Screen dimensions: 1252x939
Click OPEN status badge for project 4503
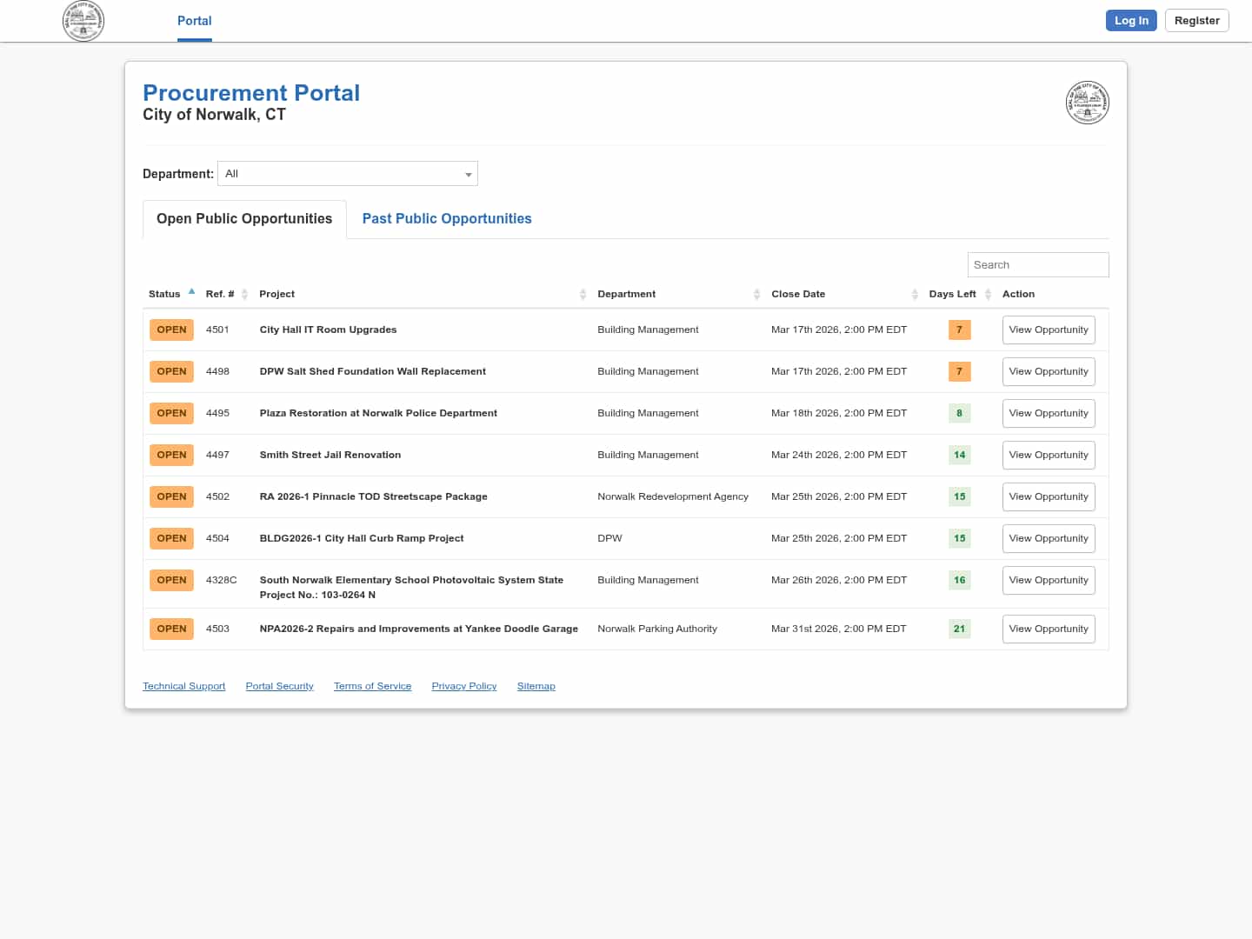click(x=171, y=629)
